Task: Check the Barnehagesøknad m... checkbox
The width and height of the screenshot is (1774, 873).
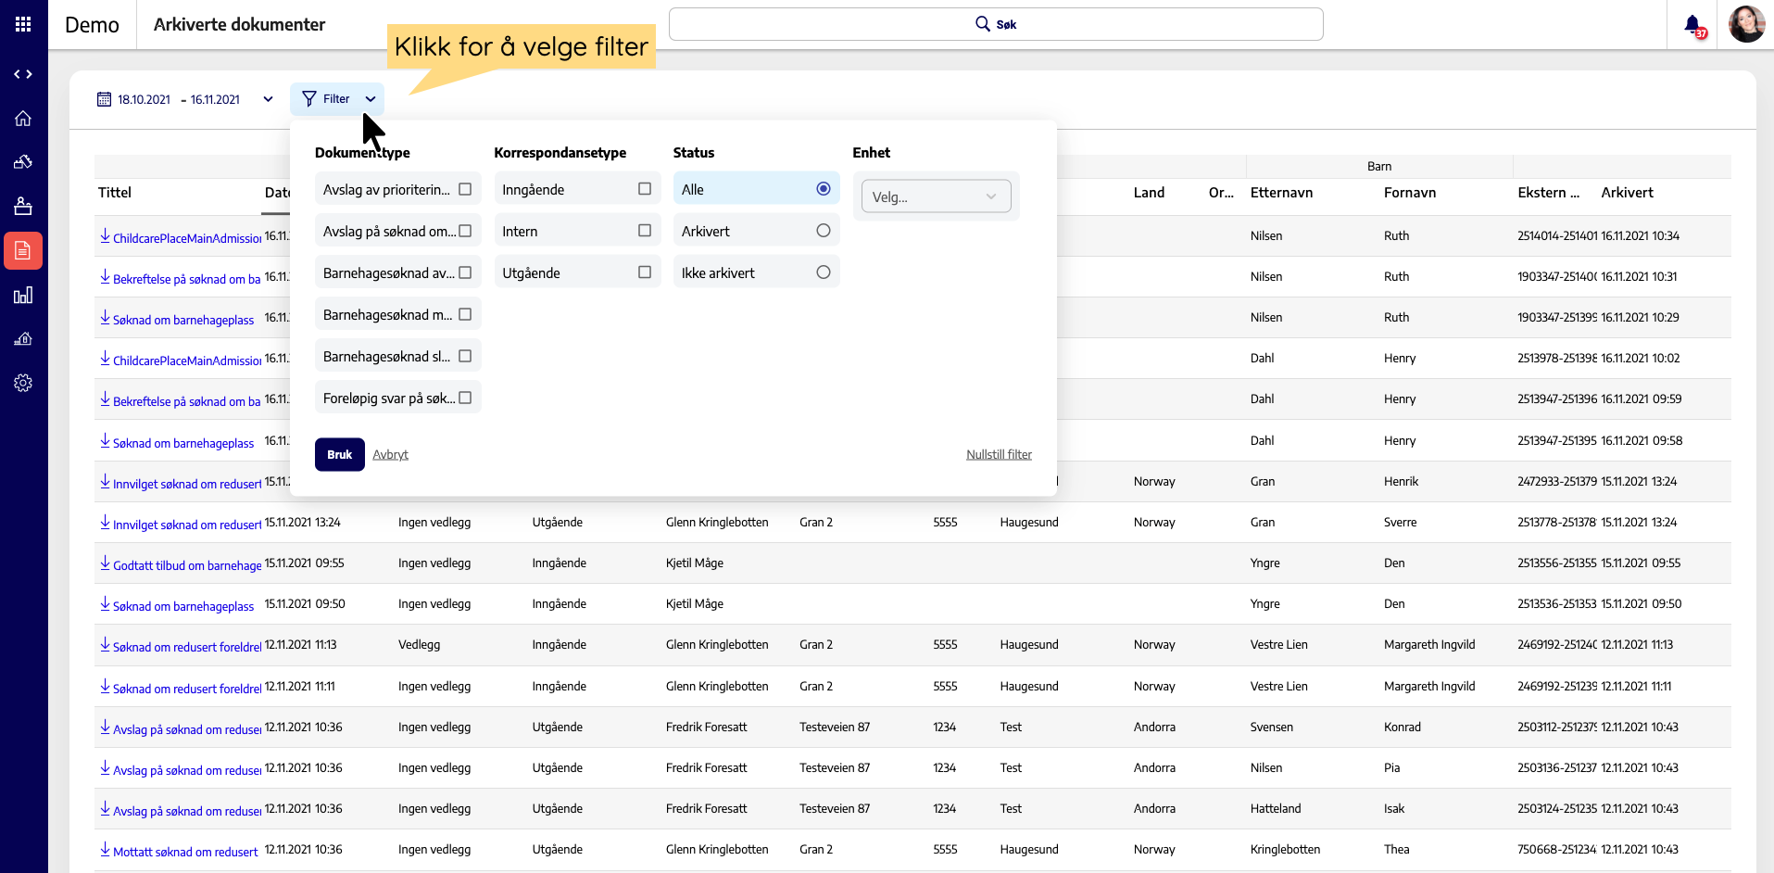Action: [465, 314]
